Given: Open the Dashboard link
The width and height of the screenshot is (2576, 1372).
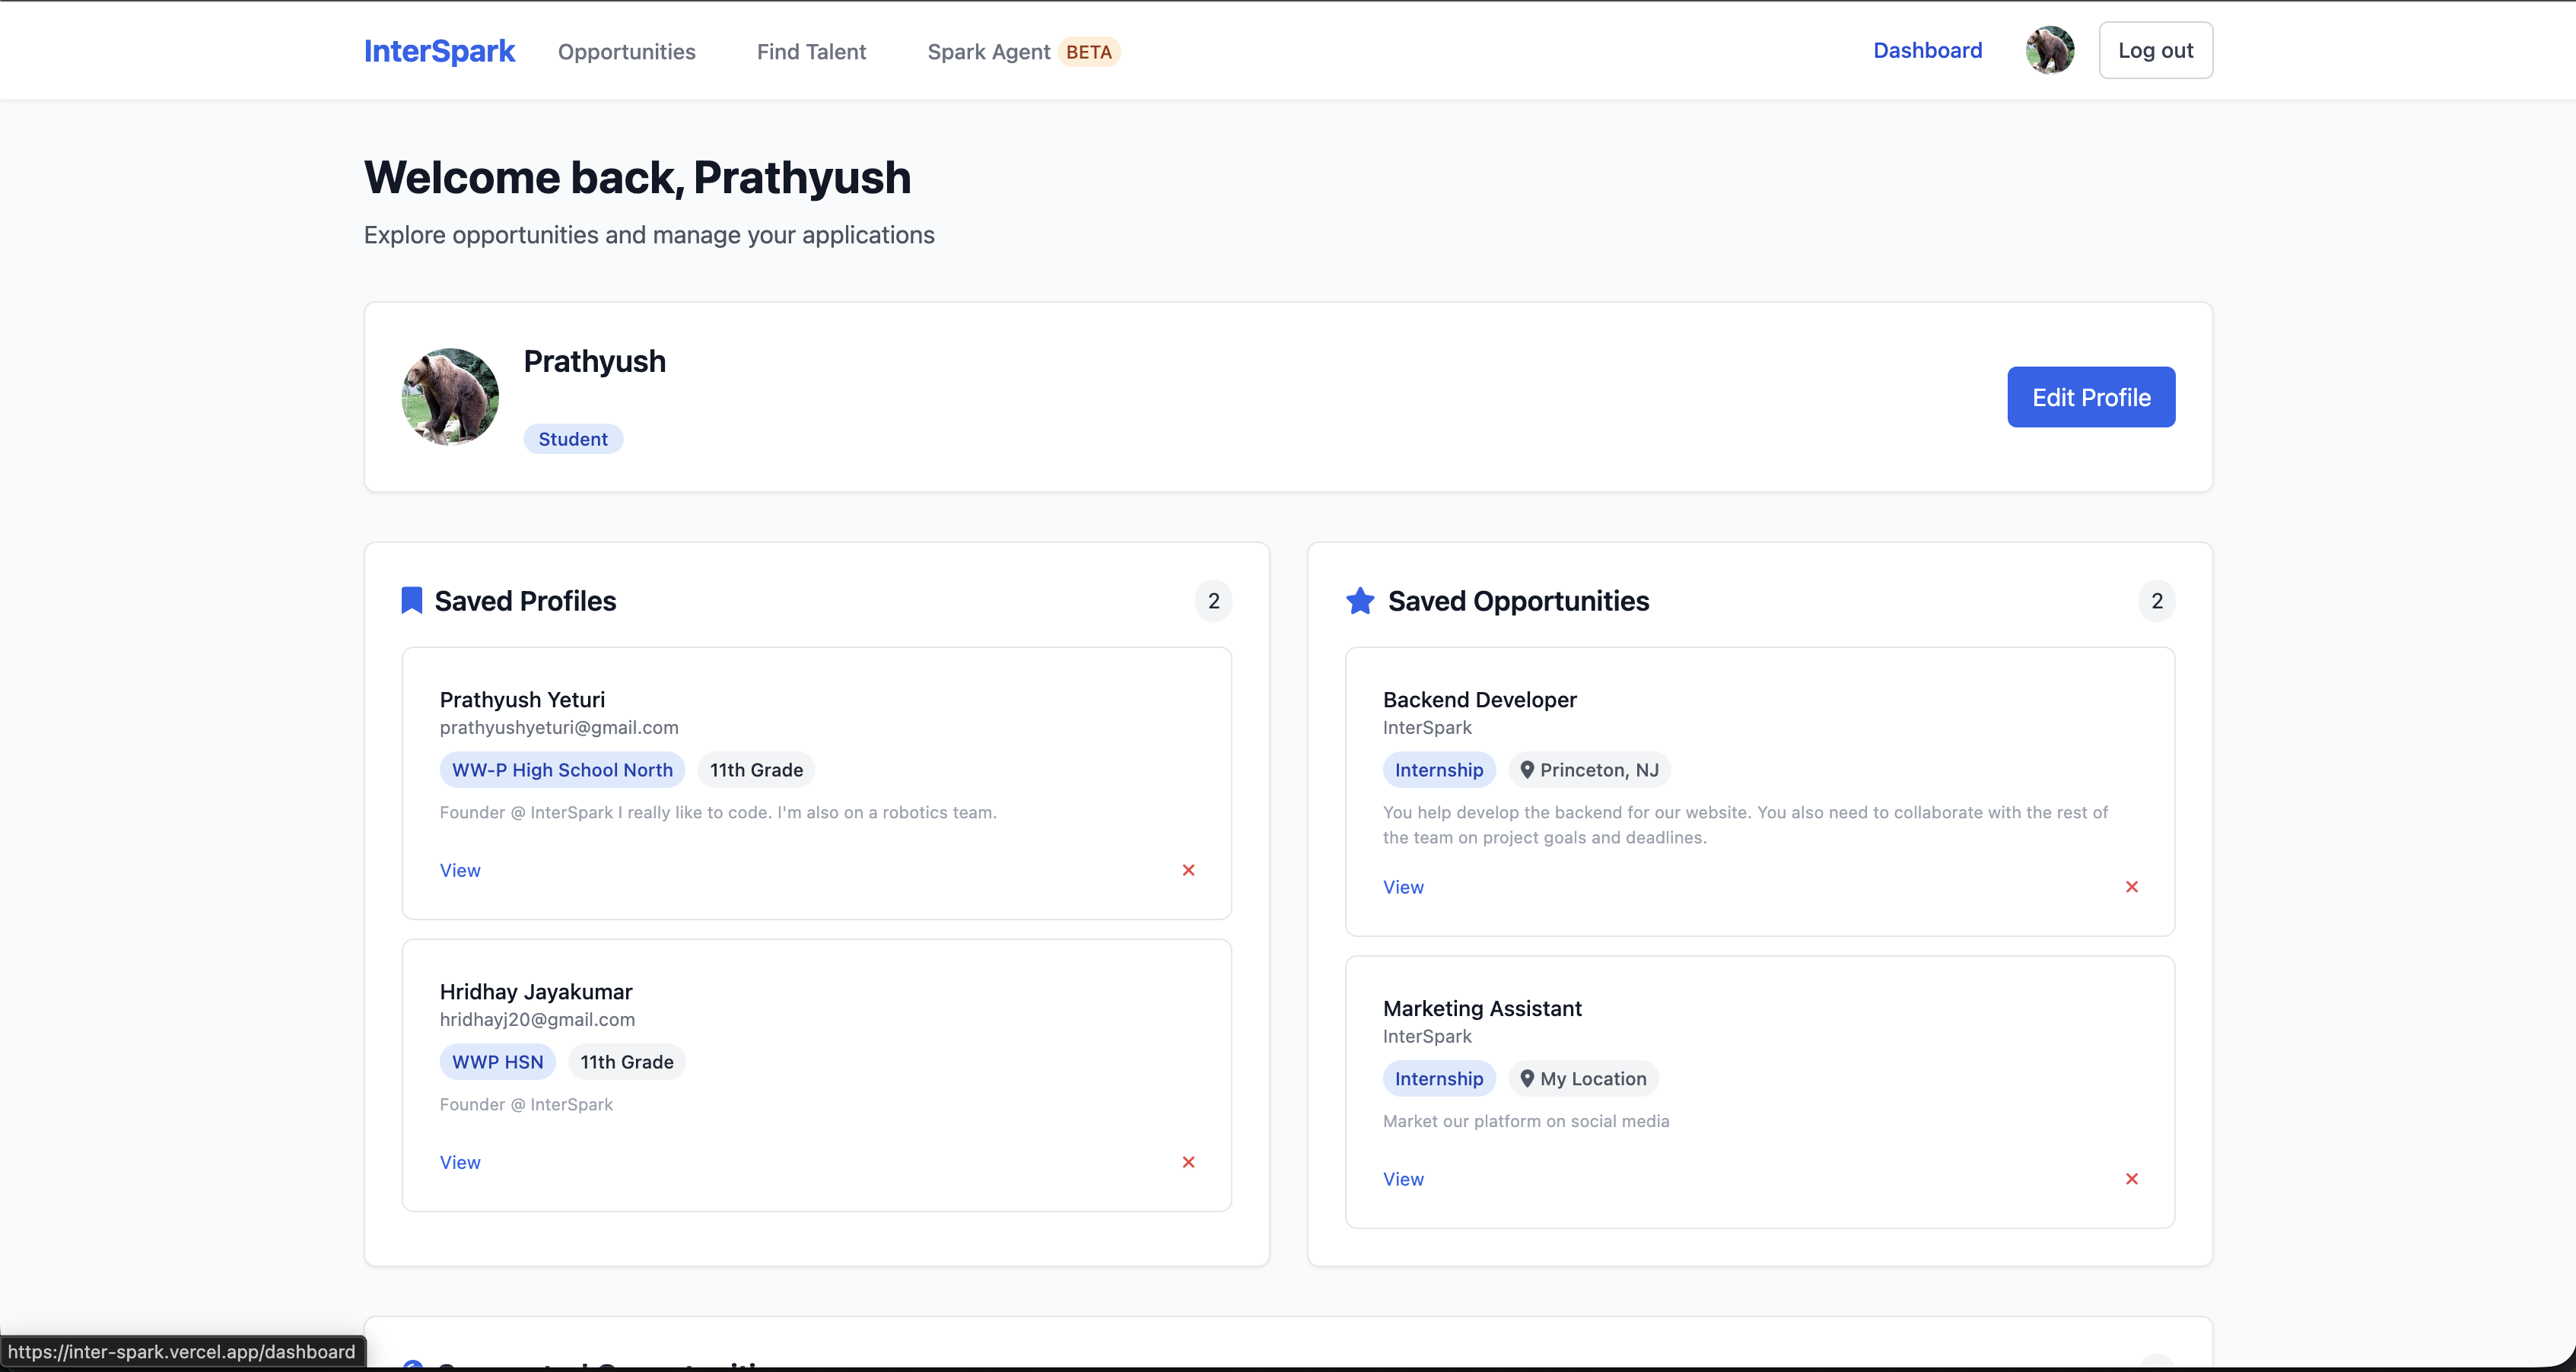Looking at the screenshot, I should click(x=1927, y=50).
